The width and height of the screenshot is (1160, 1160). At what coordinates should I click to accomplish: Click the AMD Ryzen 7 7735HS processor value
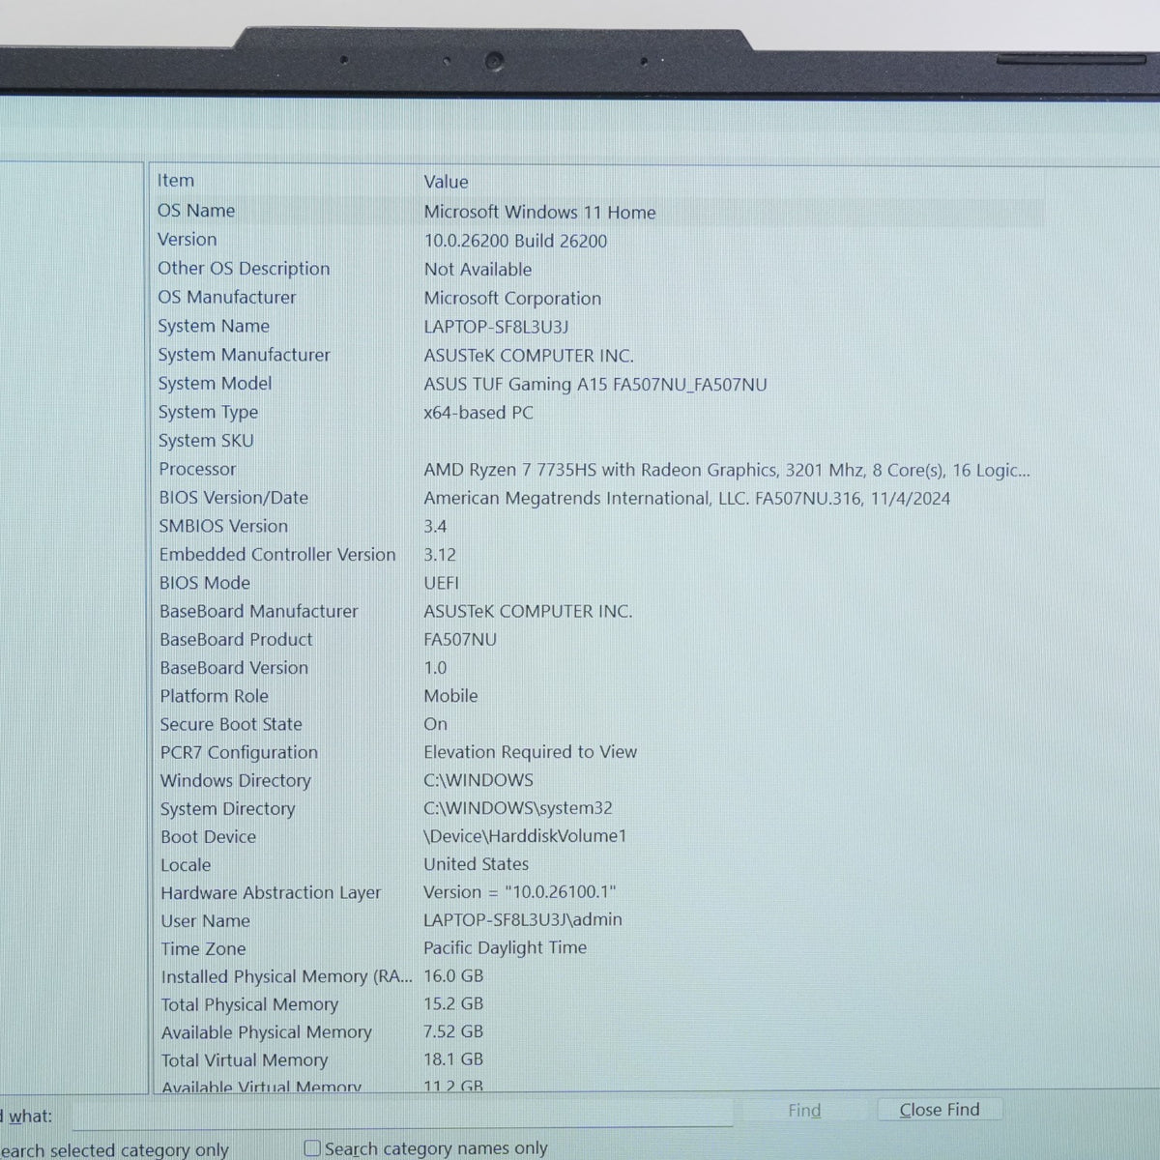(x=727, y=471)
